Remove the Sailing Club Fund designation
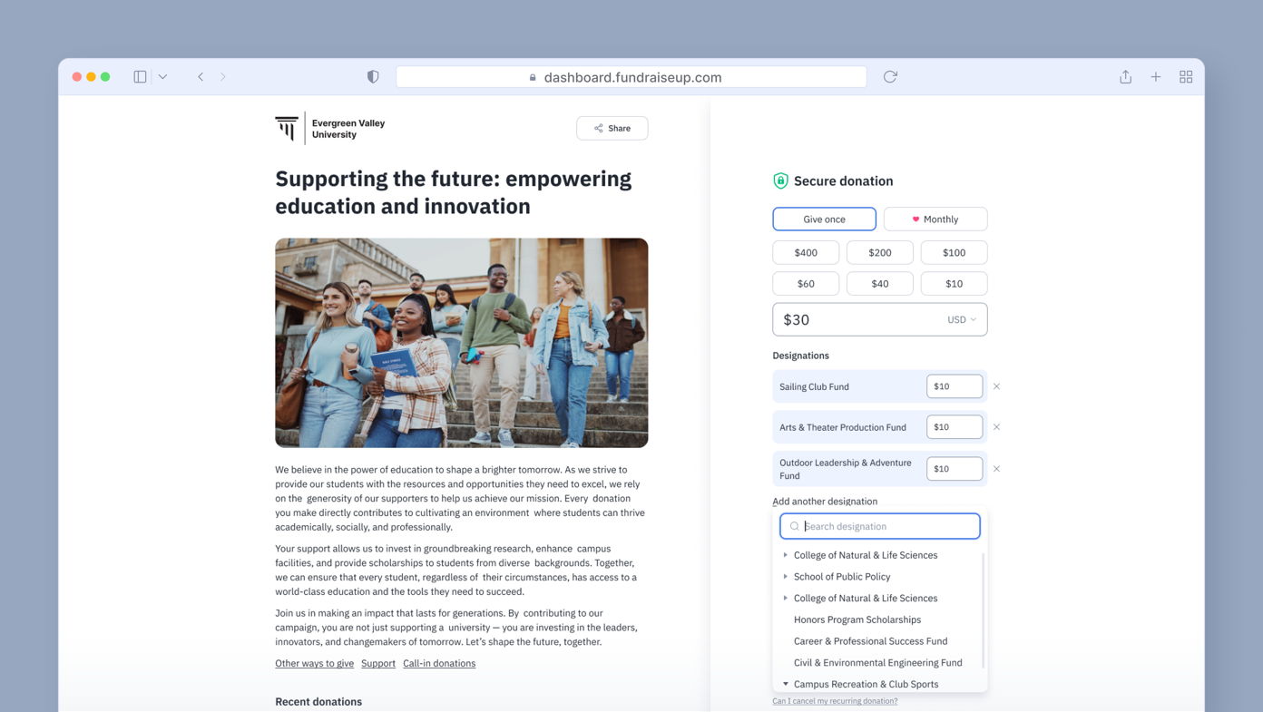The width and height of the screenshot is (1263, 712). point(996,386)
